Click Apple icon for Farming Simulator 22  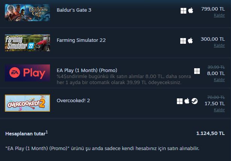[x=190, y=41]
